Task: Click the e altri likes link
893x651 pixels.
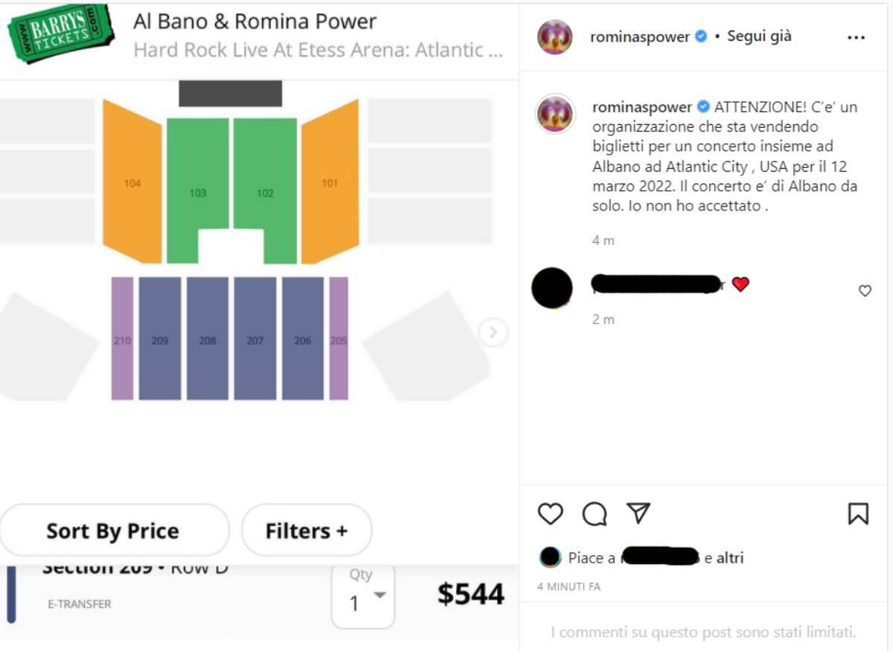Action: [x=724, y=557]
